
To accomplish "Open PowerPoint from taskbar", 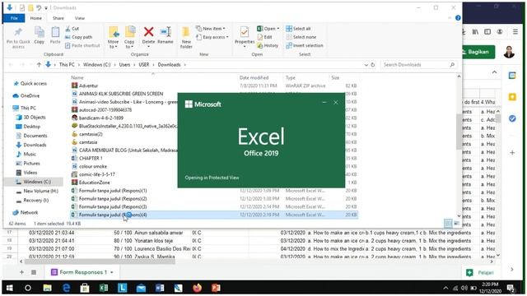I will point(216,288).
